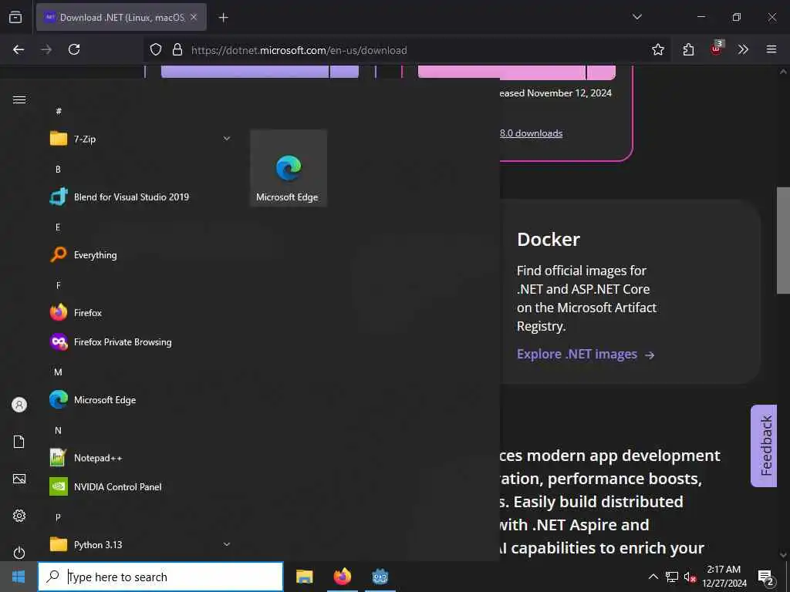Open the pinned Microsoft Edge tile
The image size is (790, 592).
tap(289, 168)
